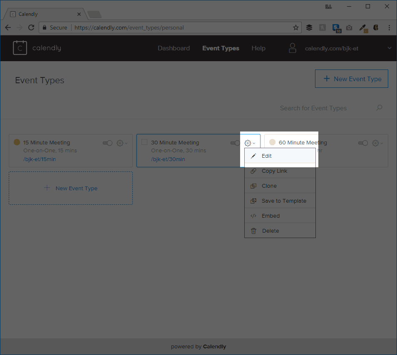Open the /bjk-et/15min link
This screenshot has width=397, height=355.
click(40, 159)
